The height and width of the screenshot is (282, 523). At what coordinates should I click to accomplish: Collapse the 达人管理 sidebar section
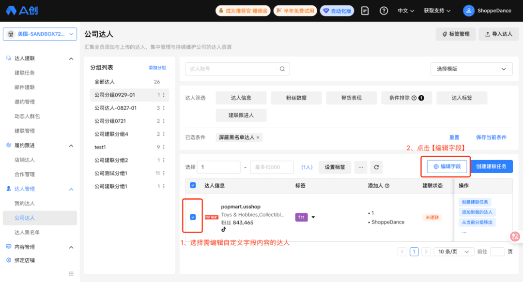pyautogui.click(x=71, y=189)
